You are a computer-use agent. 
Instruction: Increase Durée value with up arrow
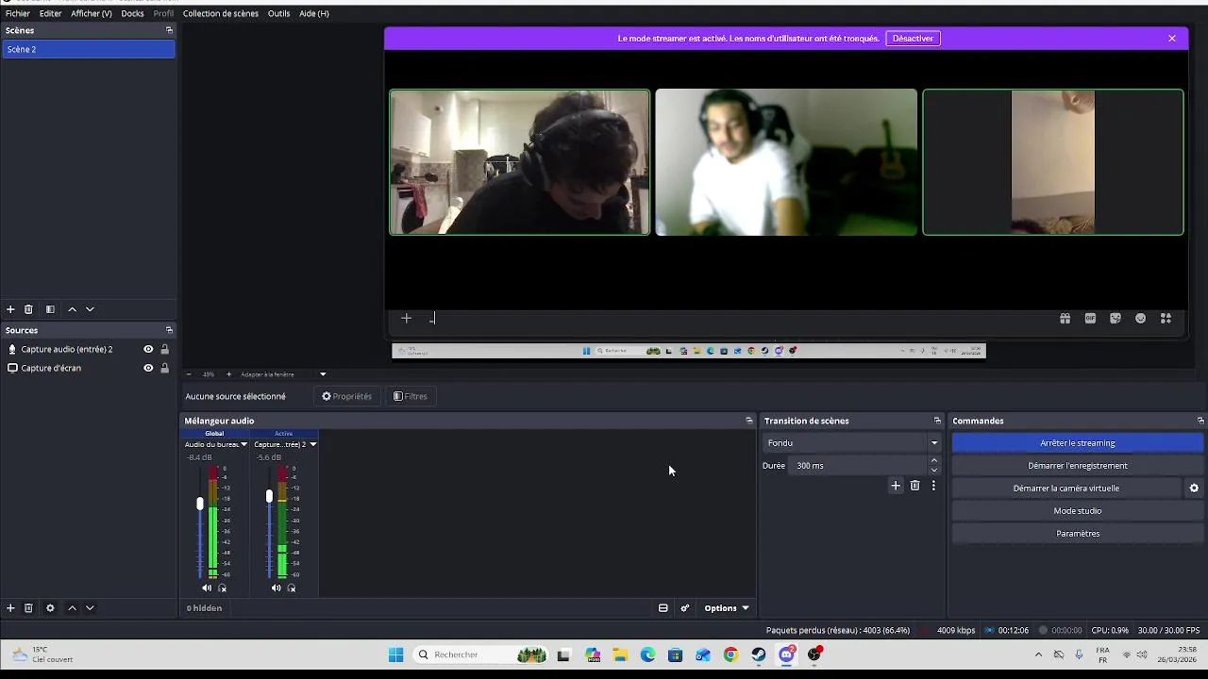pos(934,461)
